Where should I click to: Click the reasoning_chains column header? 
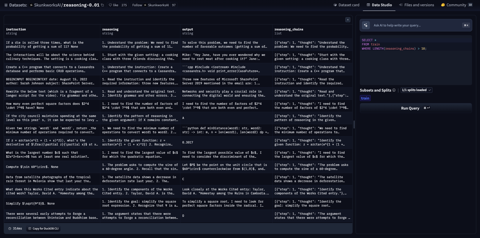point(289,29)
